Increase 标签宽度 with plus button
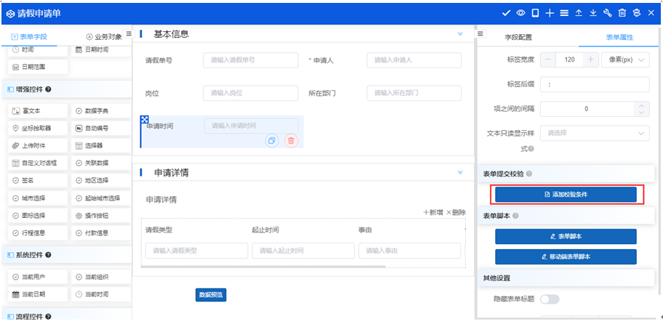The height and width of the screenshot is (329, 663). (591, 60)
